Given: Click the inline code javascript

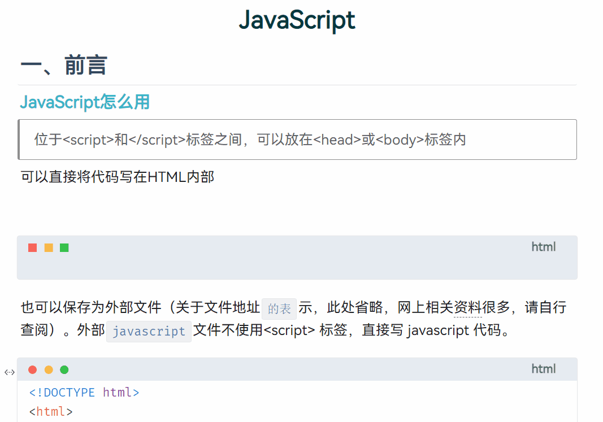Looking at the screenshot, I should pyautogui.click(x=149, y=331).
